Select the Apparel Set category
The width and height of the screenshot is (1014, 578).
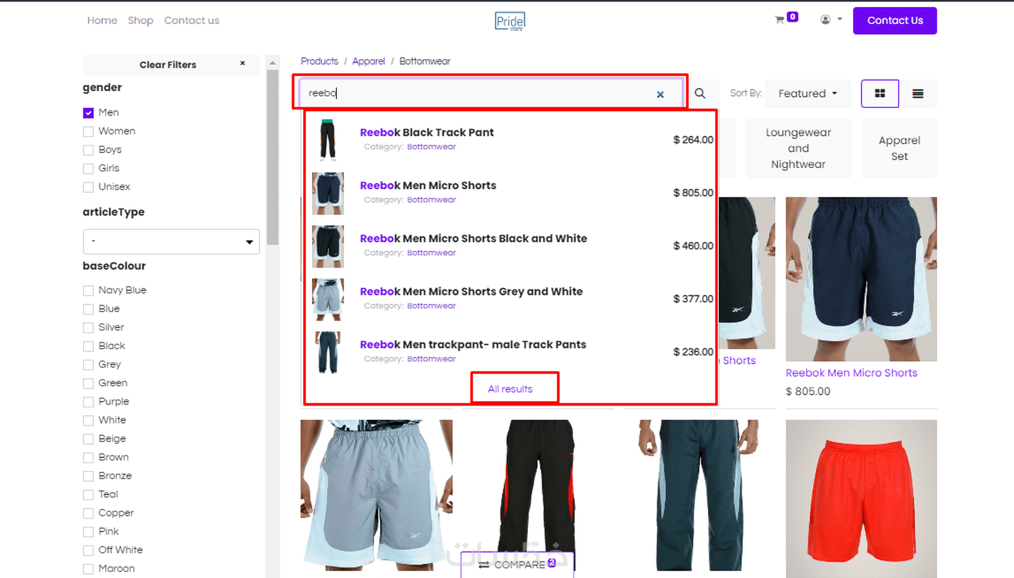[x=899, y=148]
